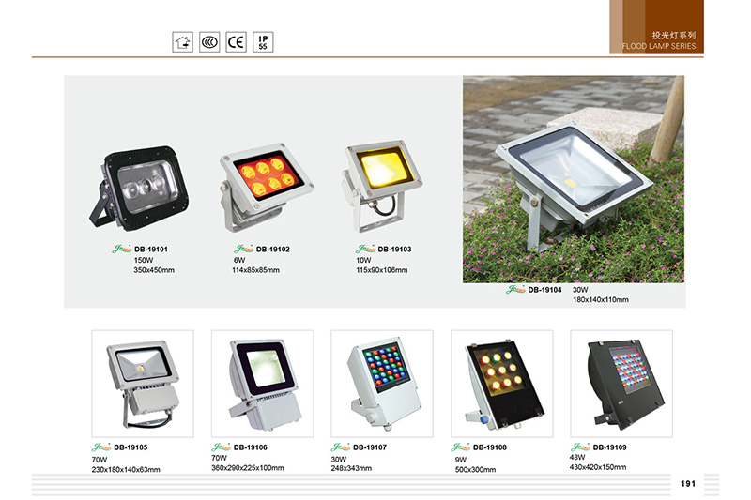Select the DB-19106 floodlight thumbnail
This screenshot has height=500, width=751.
point(263,384)
